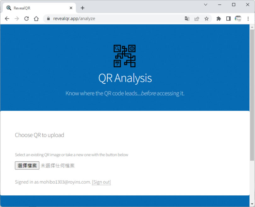Viewport: 255px width, 207px height.
Task: Click the 'QR Analysis' heading
Action: pos(125,78)
